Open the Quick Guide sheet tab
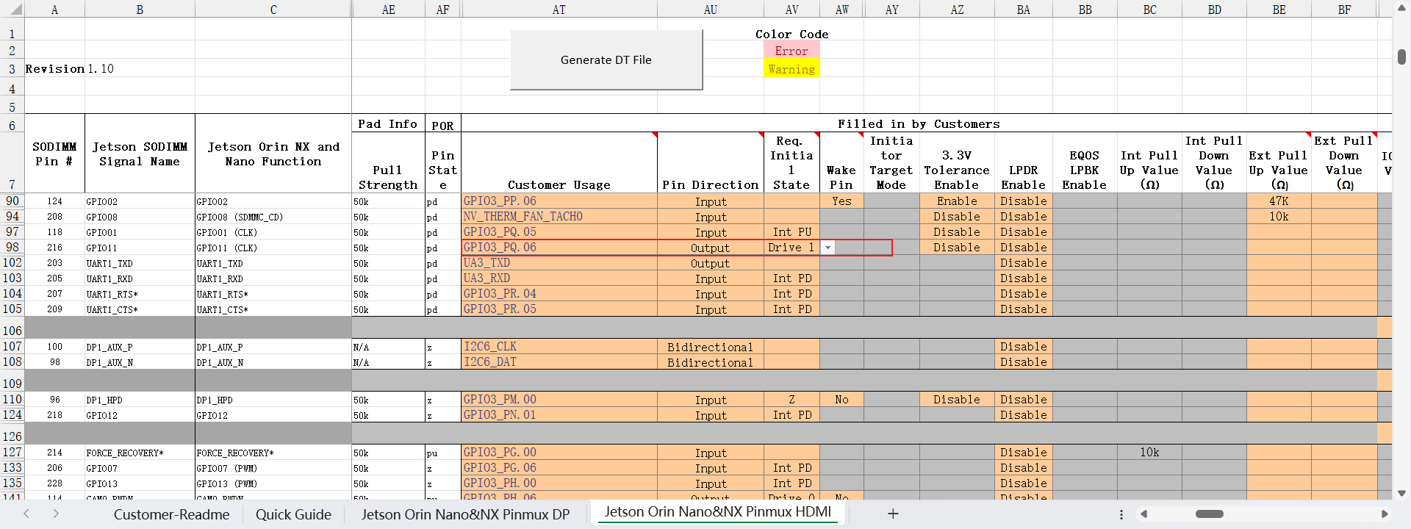 click(x=293, y=514)
